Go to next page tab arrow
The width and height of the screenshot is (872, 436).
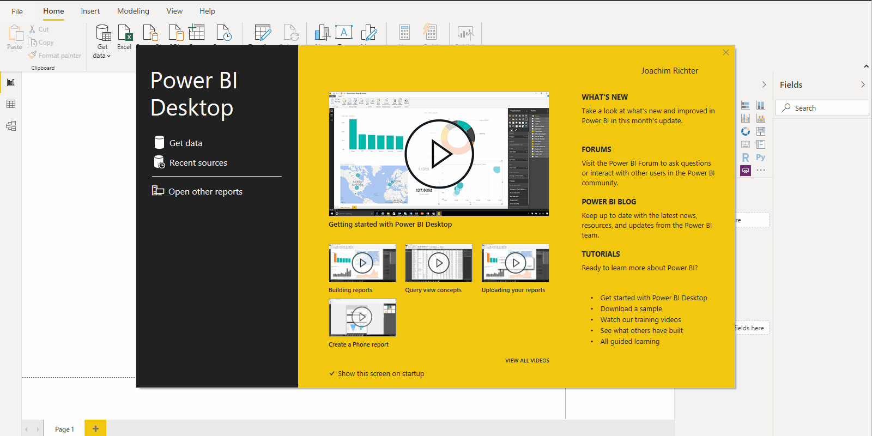[38, 429]
